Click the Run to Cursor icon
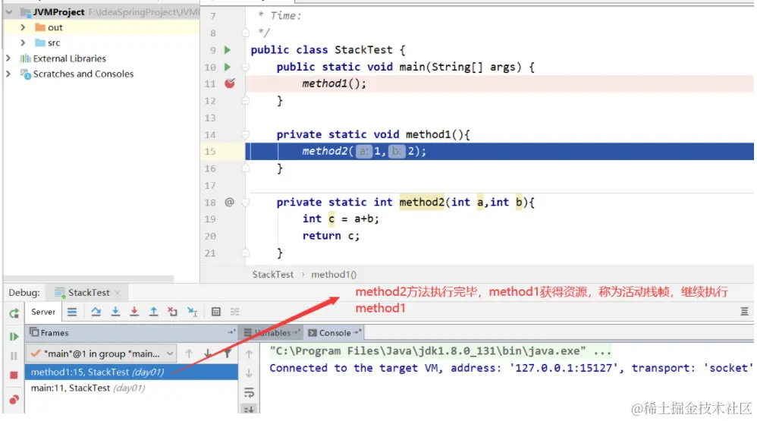Image resolution: width=757 pixels, height=421 pixels. (192, 312)
